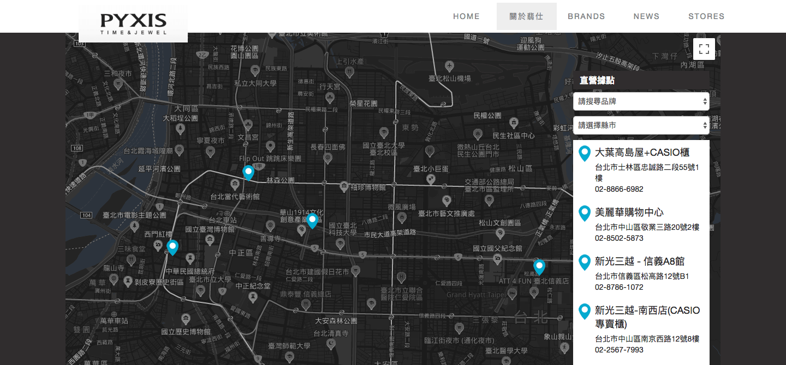Click the 袖珍博物館 museum icon

tap(343, 187)
